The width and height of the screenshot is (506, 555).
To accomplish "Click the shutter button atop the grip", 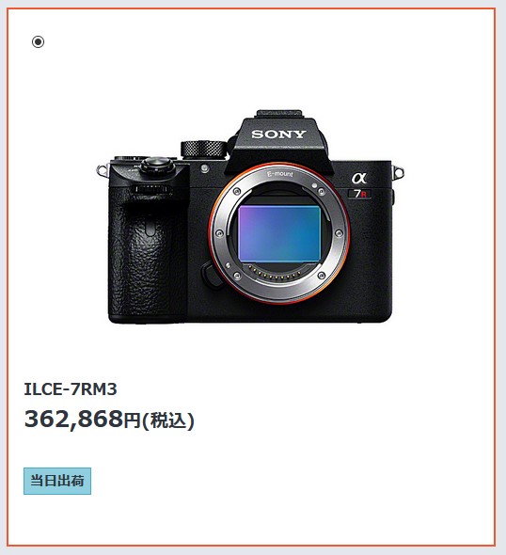I will 157,165.
